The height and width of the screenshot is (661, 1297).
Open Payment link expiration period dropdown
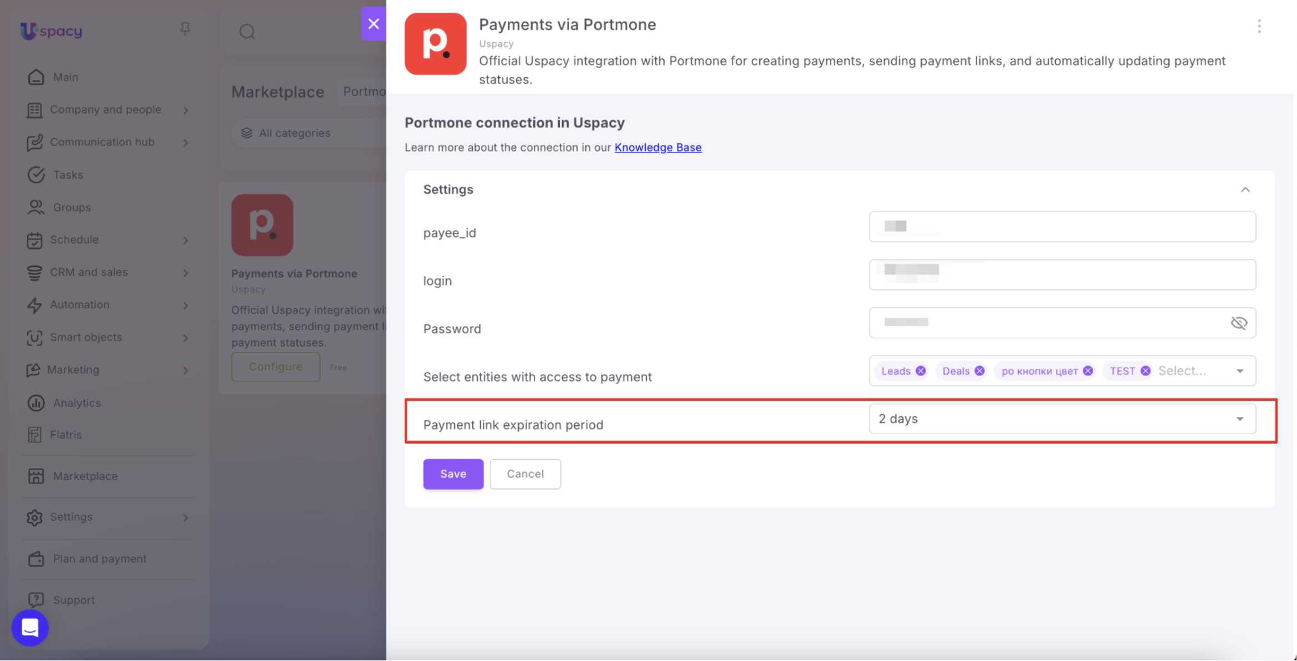pos(1062,419)
